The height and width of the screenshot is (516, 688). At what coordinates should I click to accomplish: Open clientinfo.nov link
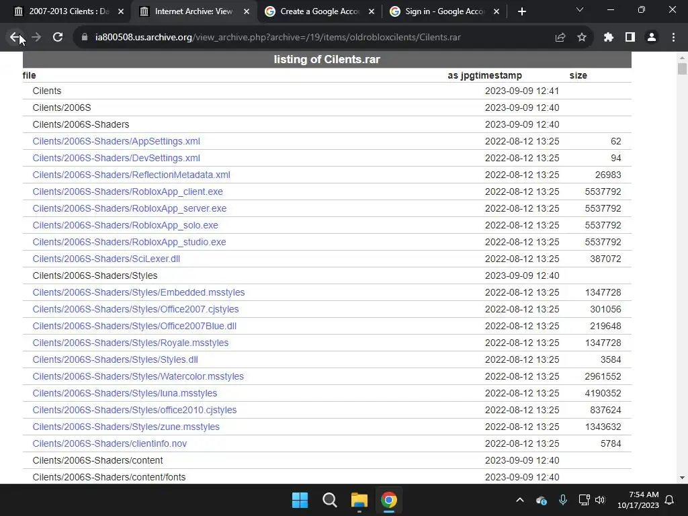(110, 443)
